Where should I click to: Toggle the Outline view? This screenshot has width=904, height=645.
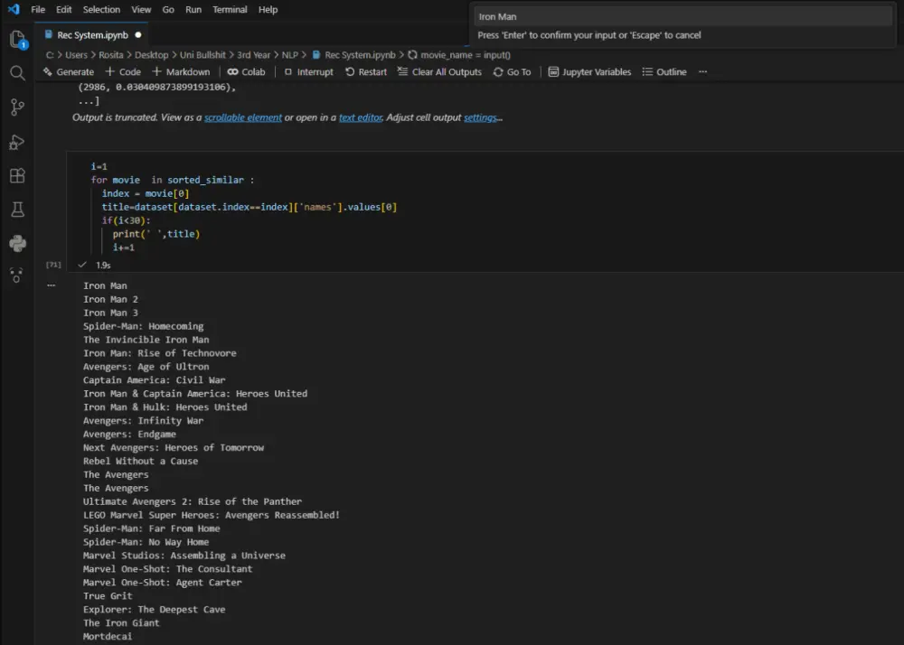point(664,71)
